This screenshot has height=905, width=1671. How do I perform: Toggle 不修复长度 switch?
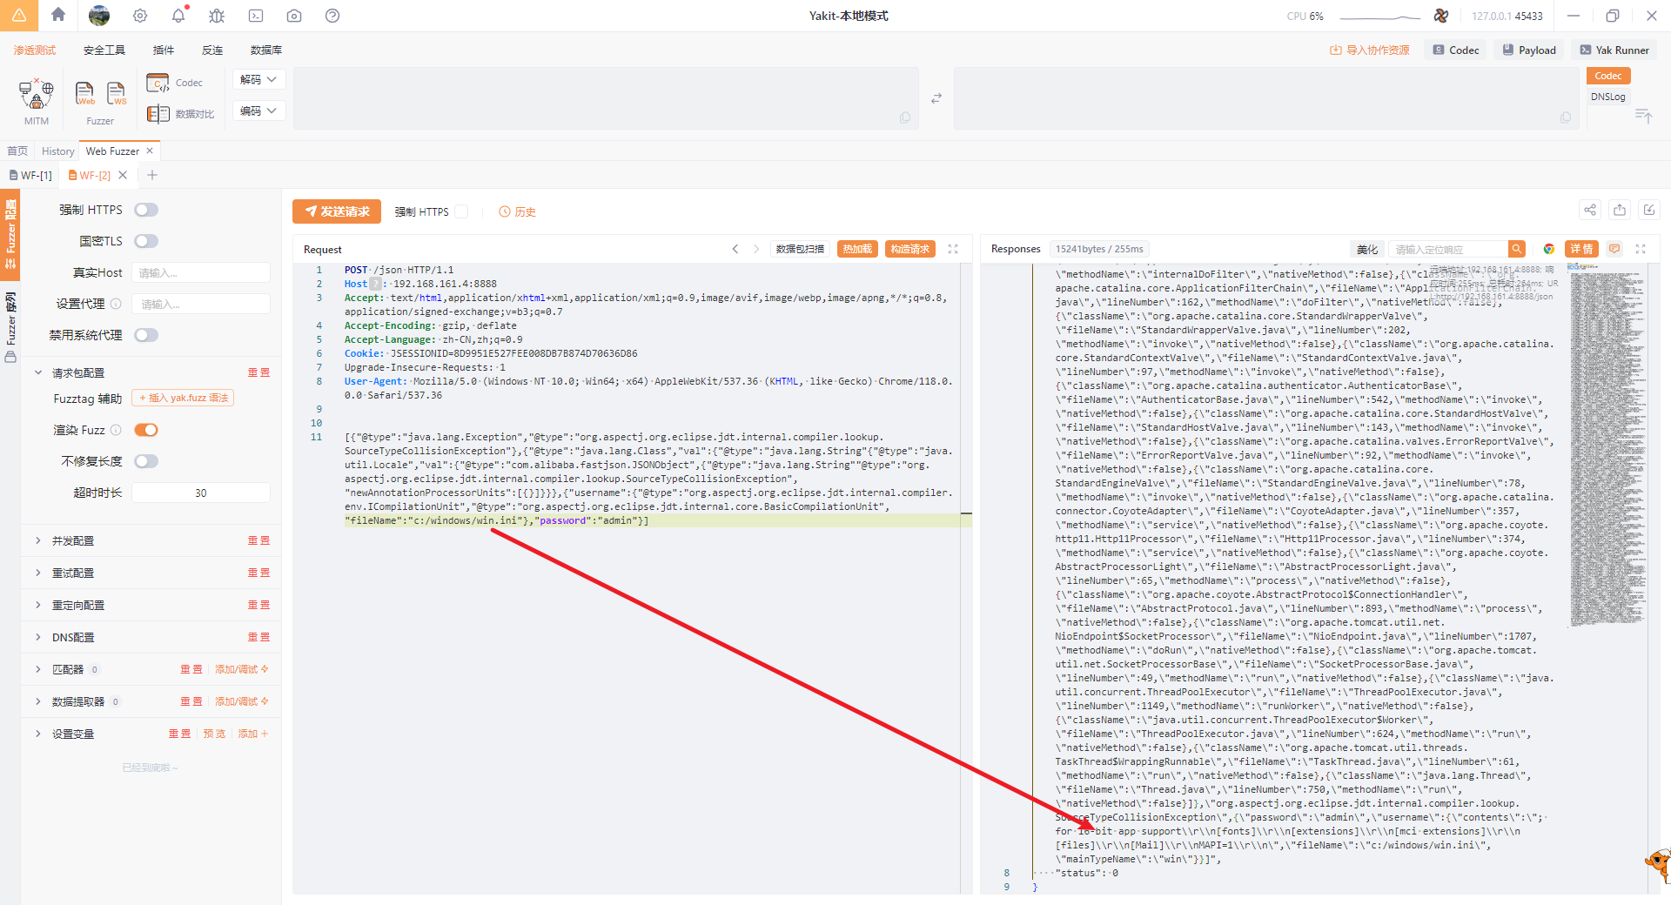point(146,461)
